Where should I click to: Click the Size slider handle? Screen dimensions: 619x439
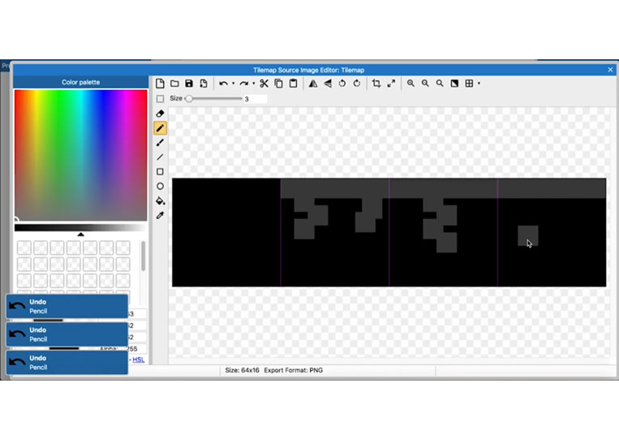[x=189, y=99]
